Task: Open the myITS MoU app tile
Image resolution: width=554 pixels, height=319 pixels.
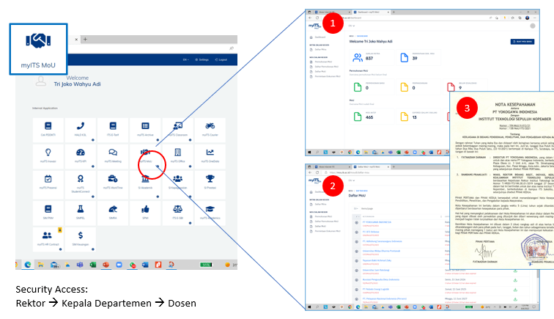Action: click(145, 155)
